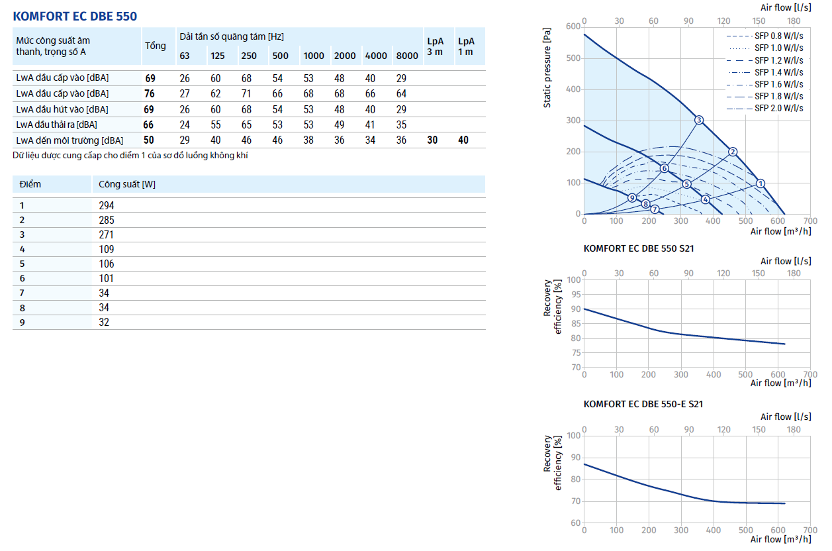
Task: Click circled point 2 on the fan curve
Action: coord(733,152)
